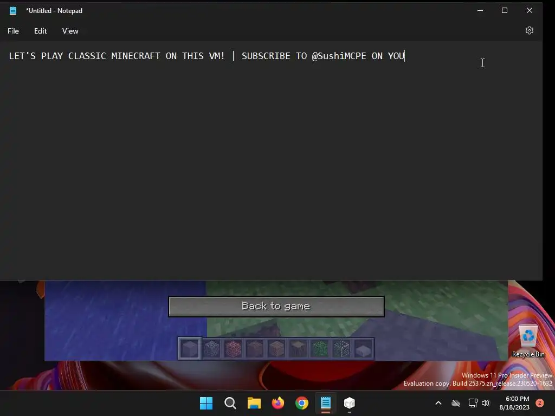Click Back to game in Minecraft
This screenshot has width=555, height=416.
coord(276,307)
